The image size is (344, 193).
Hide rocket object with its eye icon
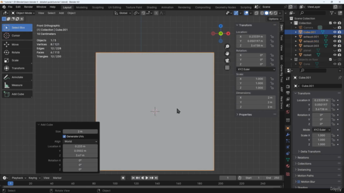tap(335, 55)
